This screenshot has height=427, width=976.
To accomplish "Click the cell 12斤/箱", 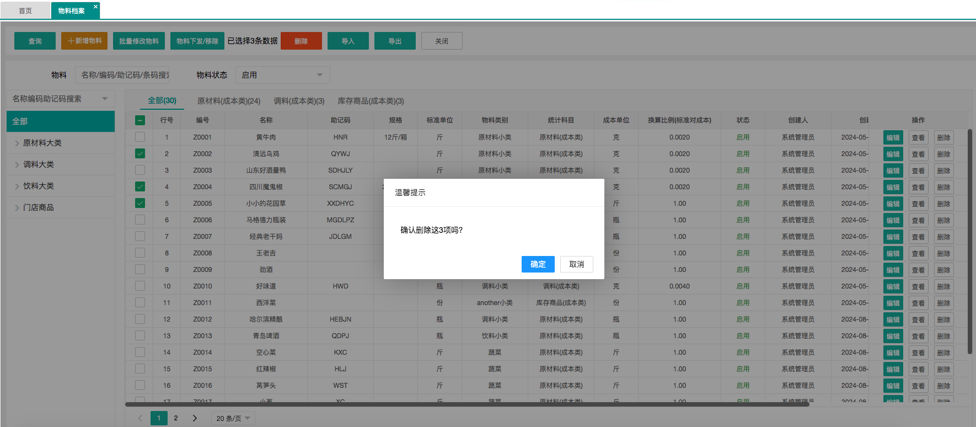I will tap(395, 137).
